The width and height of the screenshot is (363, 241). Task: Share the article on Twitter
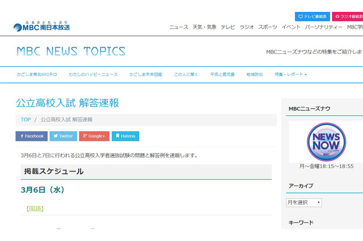coord(63,136)
